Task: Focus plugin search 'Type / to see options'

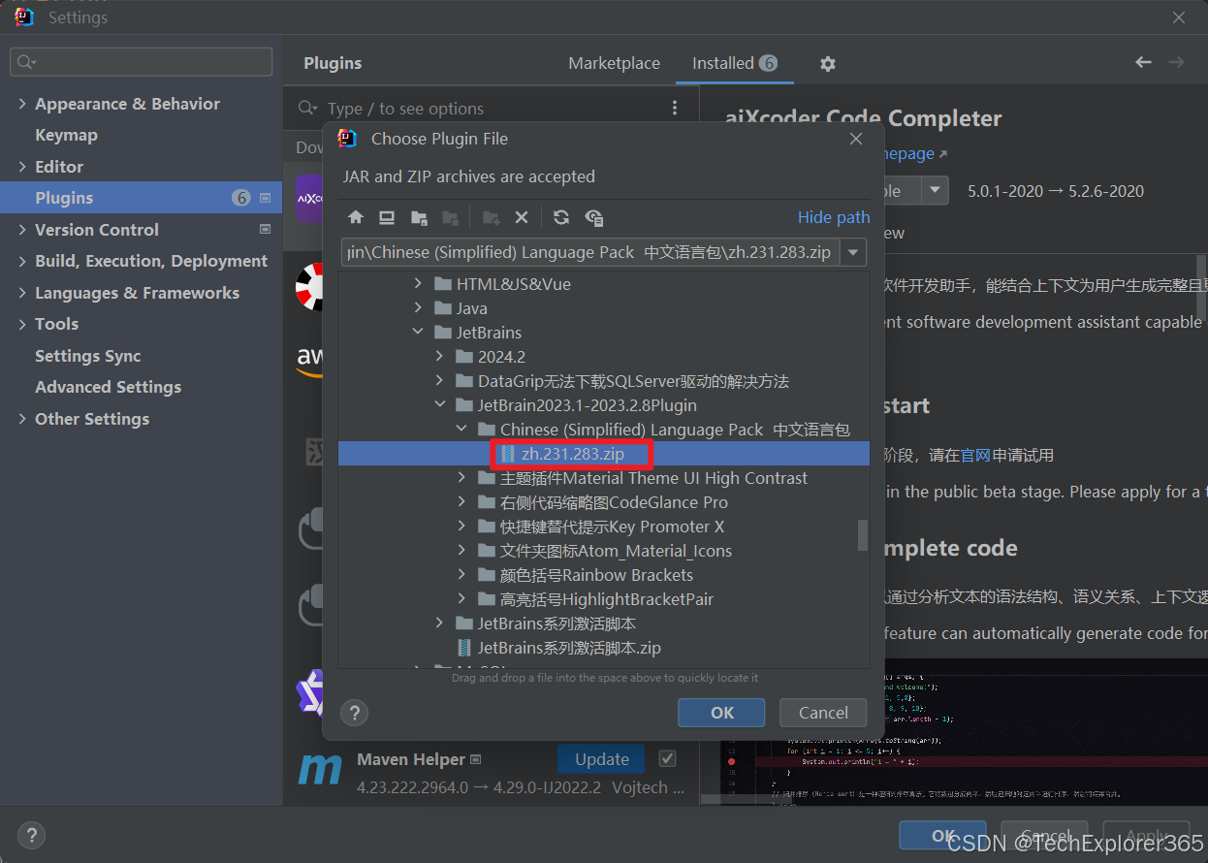Action: pyautogui.click(x=492, y=109)
